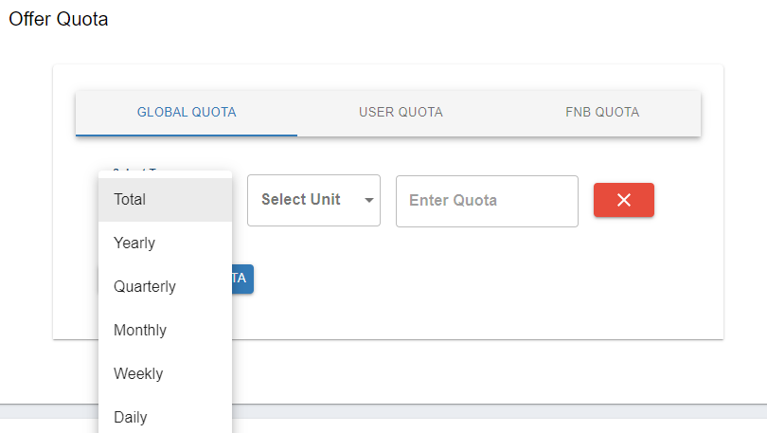Select the Global Quota tab
Image resolution: width=767 pixels, height=433 pixels.
(x=187, y=112)
